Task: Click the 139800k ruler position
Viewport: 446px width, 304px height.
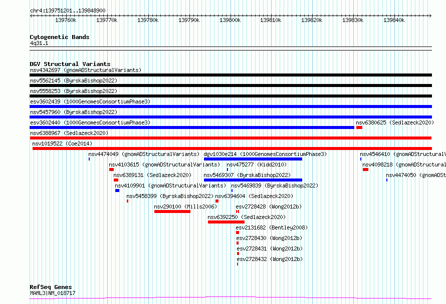Action: [x=230, y=20]
